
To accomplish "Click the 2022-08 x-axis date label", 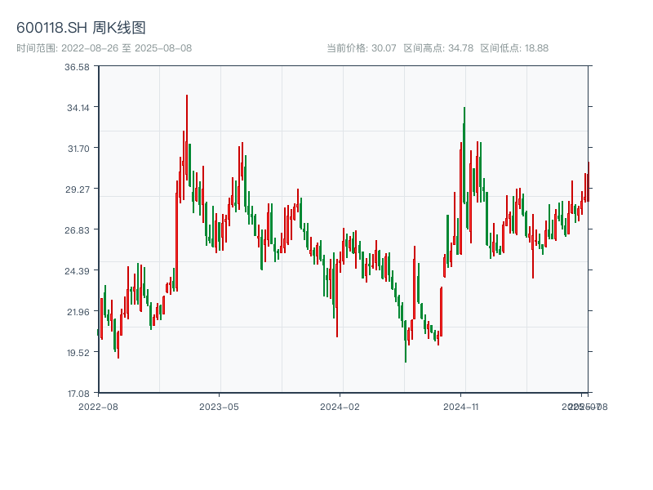I will pos(98,406).
